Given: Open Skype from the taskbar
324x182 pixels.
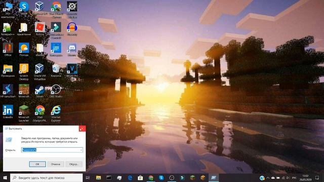Looking at the screenshot, I should (161, 177).
